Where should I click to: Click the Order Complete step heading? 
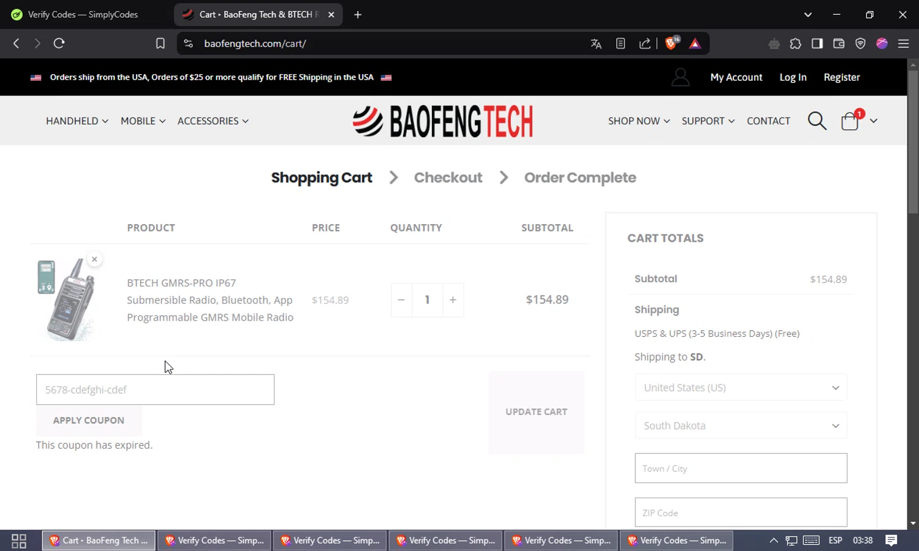coord(580,178)
